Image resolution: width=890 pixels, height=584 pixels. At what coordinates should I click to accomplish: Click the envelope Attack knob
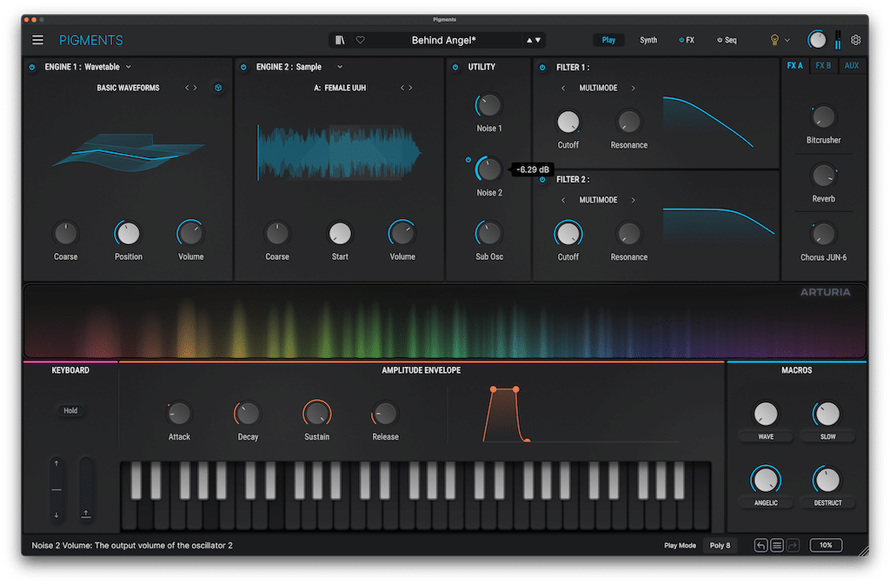pyautogui.click(x=179, y=414)
